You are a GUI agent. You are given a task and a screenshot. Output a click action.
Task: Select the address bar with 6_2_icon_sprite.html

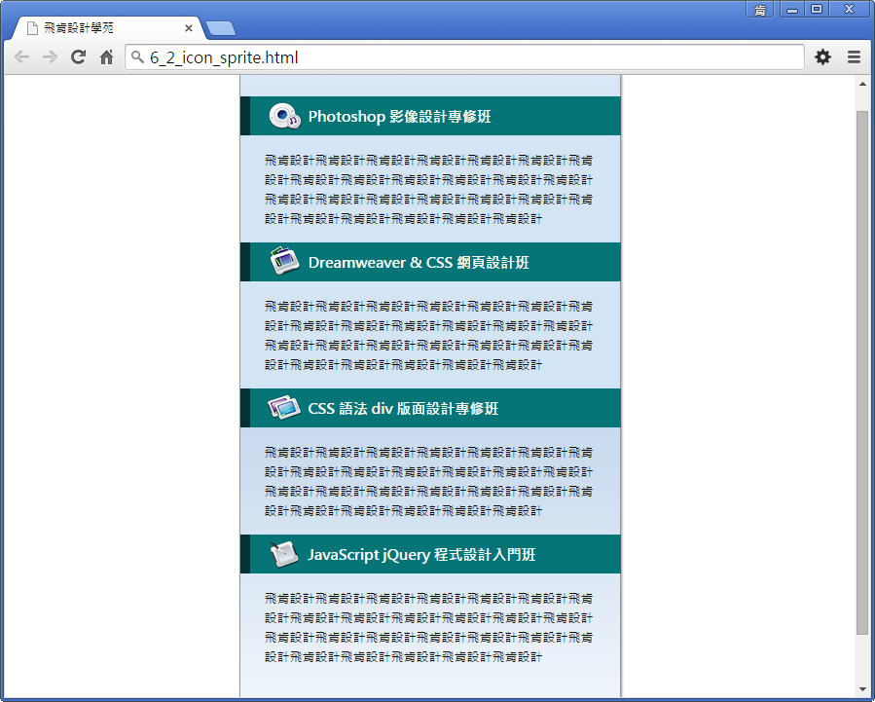[464, 56]
